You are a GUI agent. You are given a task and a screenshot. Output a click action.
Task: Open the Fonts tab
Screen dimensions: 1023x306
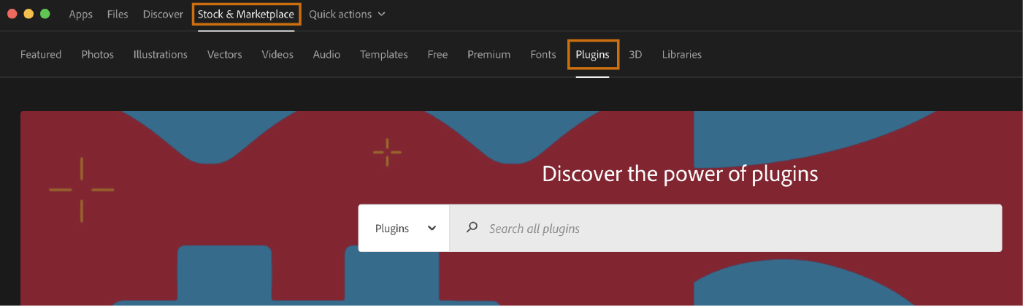pyautogui.click(x=543, y=55)
